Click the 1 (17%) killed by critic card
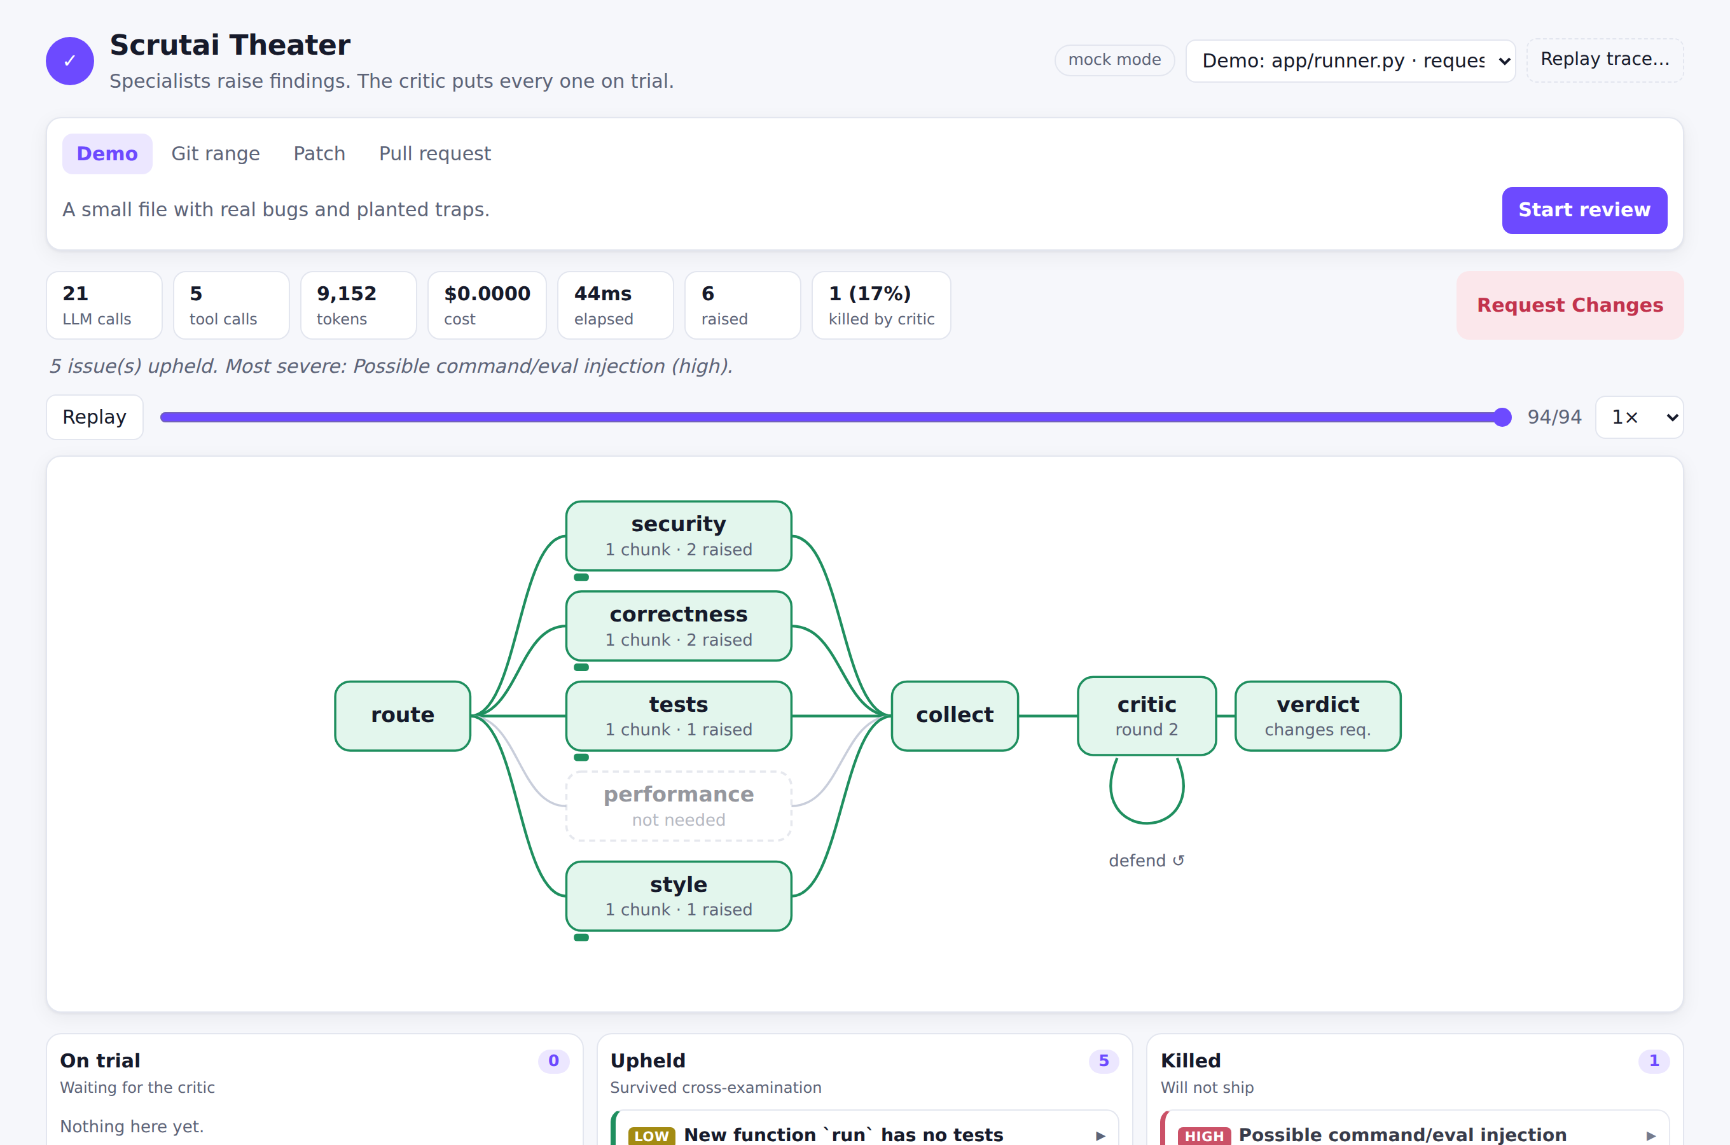 pyautogui.click(x=881, y=305)
